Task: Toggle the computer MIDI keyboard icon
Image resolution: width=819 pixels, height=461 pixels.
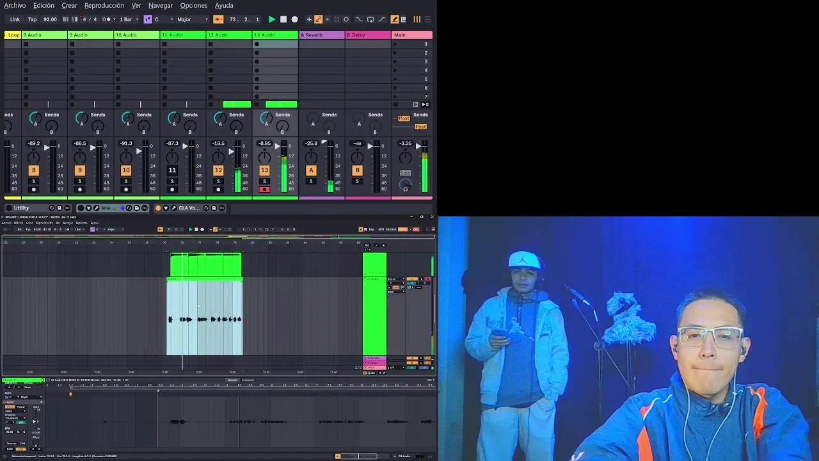Action: pyautogui.click(x=403, y=19)
